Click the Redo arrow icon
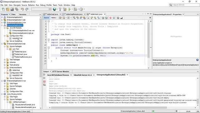Viewport: 200px width, 113px height. click(x=27, y=9)
